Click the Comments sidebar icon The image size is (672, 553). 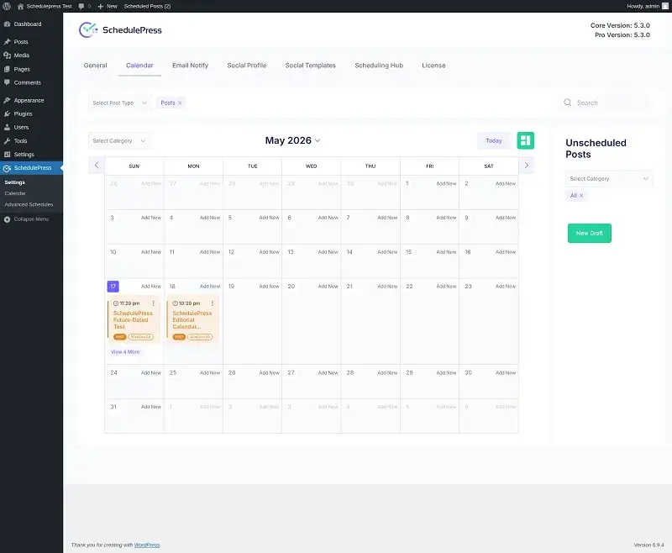(7, 82)
